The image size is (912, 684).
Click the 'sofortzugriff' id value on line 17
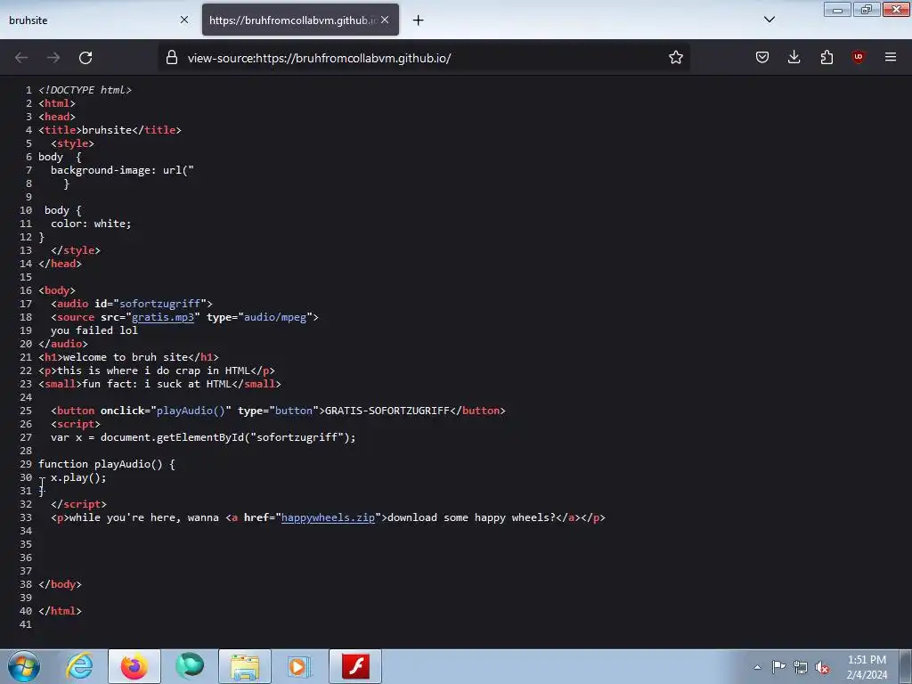pyautogui.click(x=160, y=304)
